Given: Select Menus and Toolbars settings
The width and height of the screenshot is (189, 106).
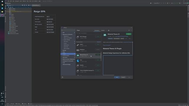Looking at the screenshot, I should tap(68, 38).
